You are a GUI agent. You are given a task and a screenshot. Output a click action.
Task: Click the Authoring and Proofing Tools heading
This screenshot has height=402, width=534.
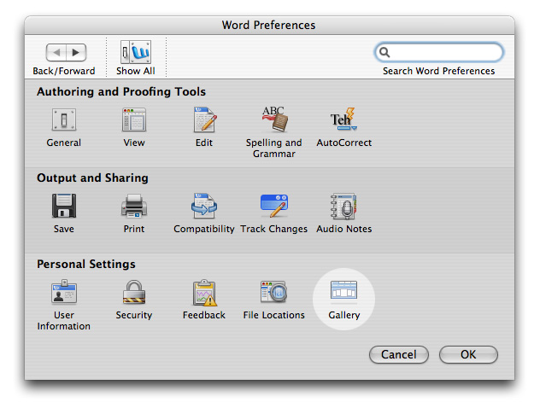121,92
